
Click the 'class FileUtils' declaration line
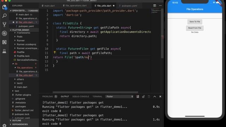point(67,23)
